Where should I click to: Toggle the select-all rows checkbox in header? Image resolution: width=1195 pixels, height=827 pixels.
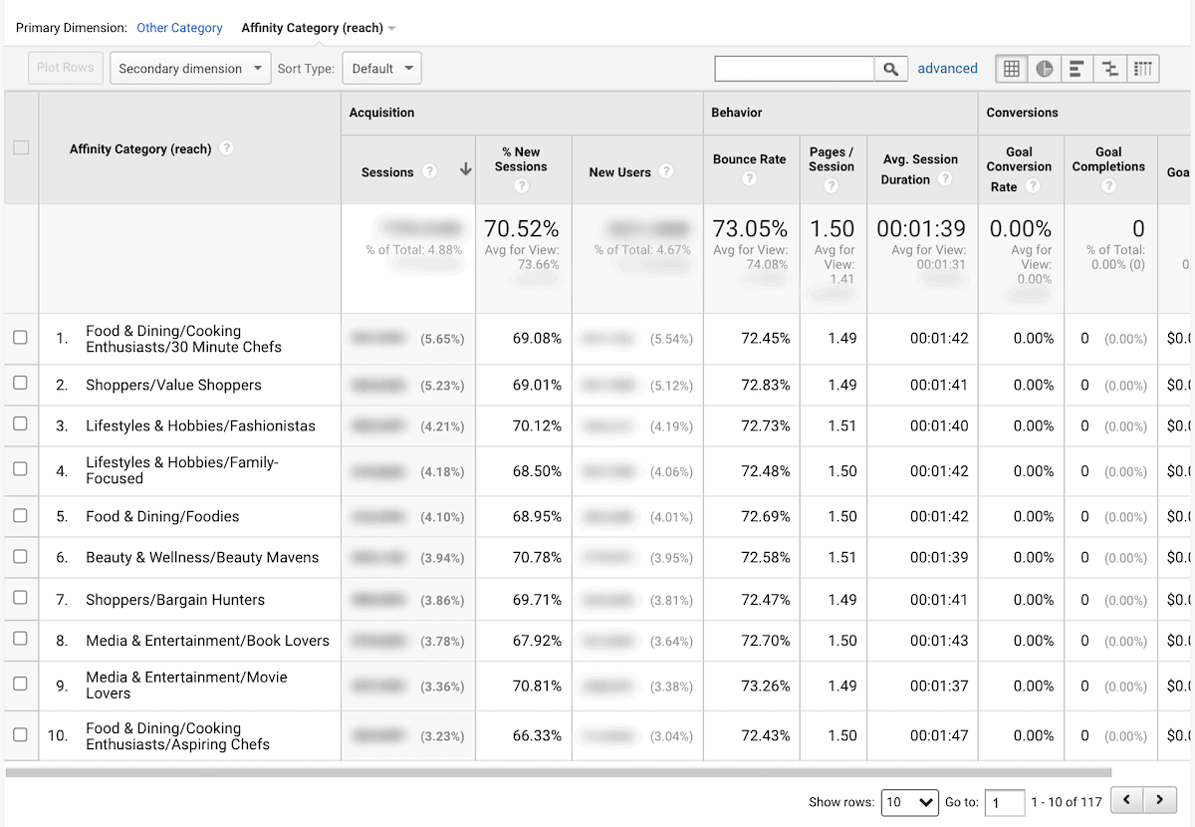click(21, 147)
